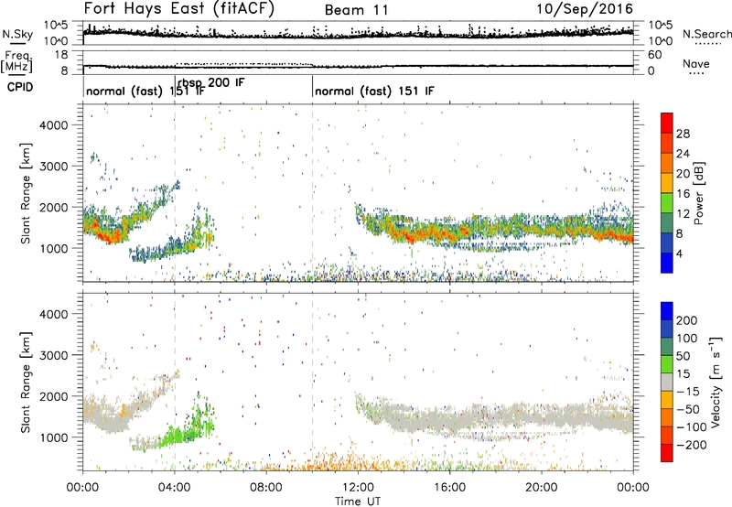Click the date '10/Sep/2016'
Screen dimensions: 732x507
pos(585,9)
